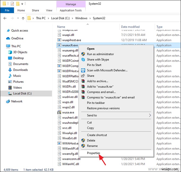Click the Pictures icon in sidebar
This screenshot has width=181, height=172.
click(x=10, y=82)
